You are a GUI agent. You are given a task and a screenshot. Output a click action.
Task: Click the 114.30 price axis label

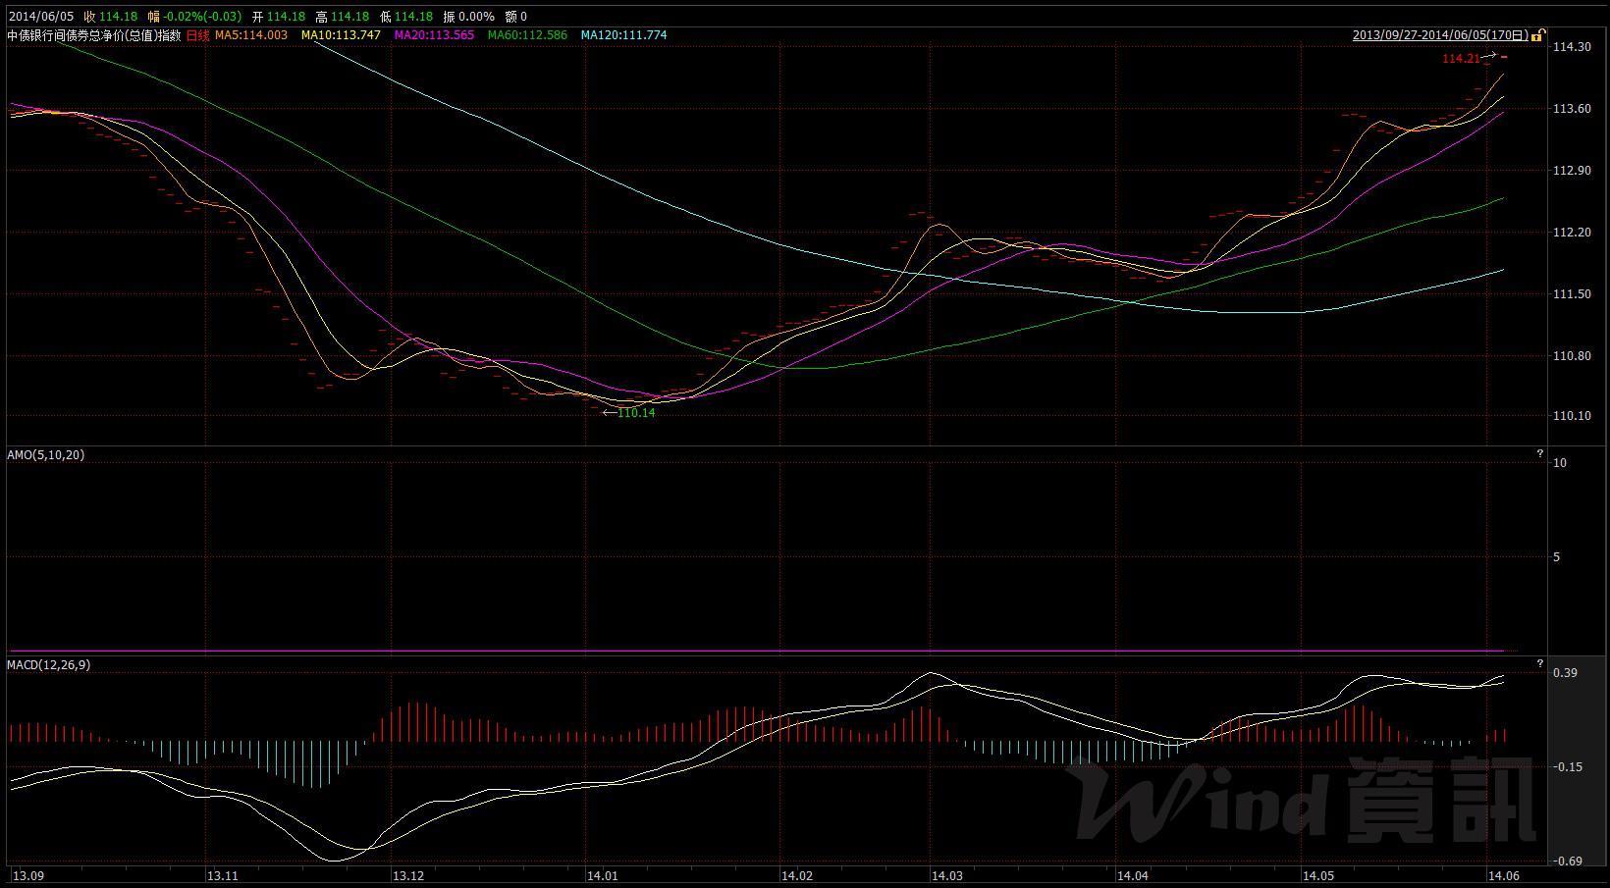pos(1572,47)
